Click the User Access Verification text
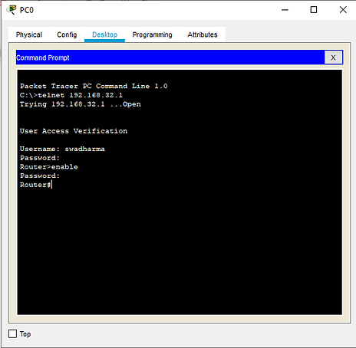This screenshot has height=348, width=356. tap(74, 131)
